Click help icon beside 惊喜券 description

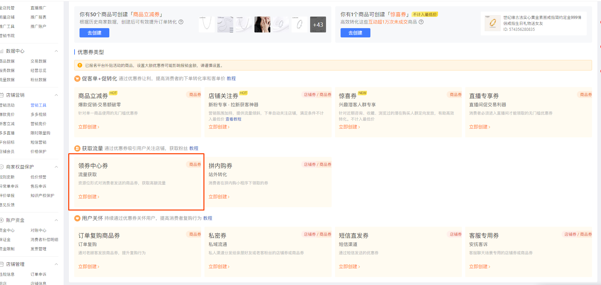421,22
